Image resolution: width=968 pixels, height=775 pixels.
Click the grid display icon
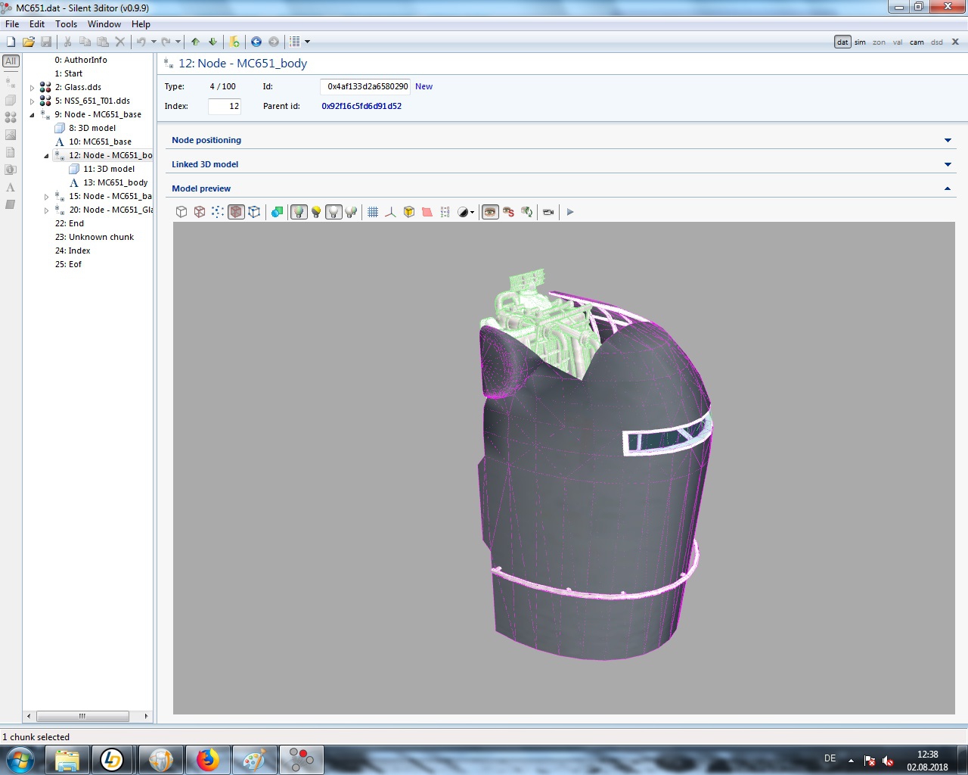(373, 212)
